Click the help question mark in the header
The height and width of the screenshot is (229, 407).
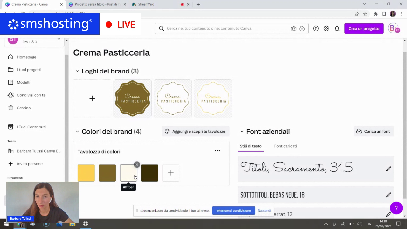click(316, 28)
